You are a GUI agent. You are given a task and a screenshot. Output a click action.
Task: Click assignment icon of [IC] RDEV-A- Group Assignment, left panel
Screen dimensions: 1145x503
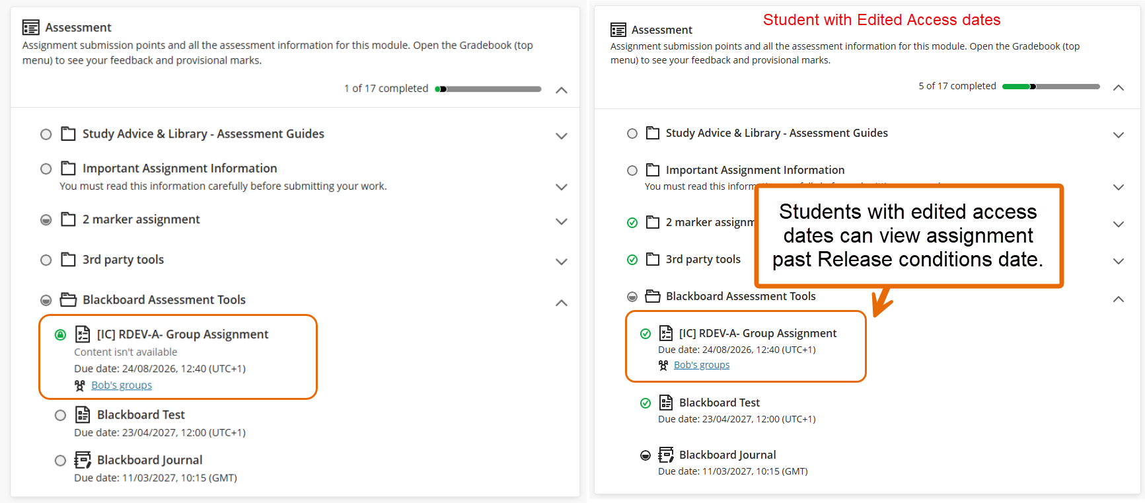tap(83, 334)
